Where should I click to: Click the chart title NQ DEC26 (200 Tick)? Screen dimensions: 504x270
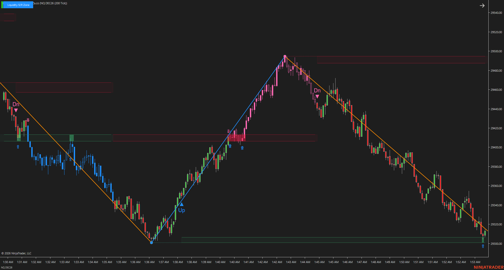(x=53, y=3)
